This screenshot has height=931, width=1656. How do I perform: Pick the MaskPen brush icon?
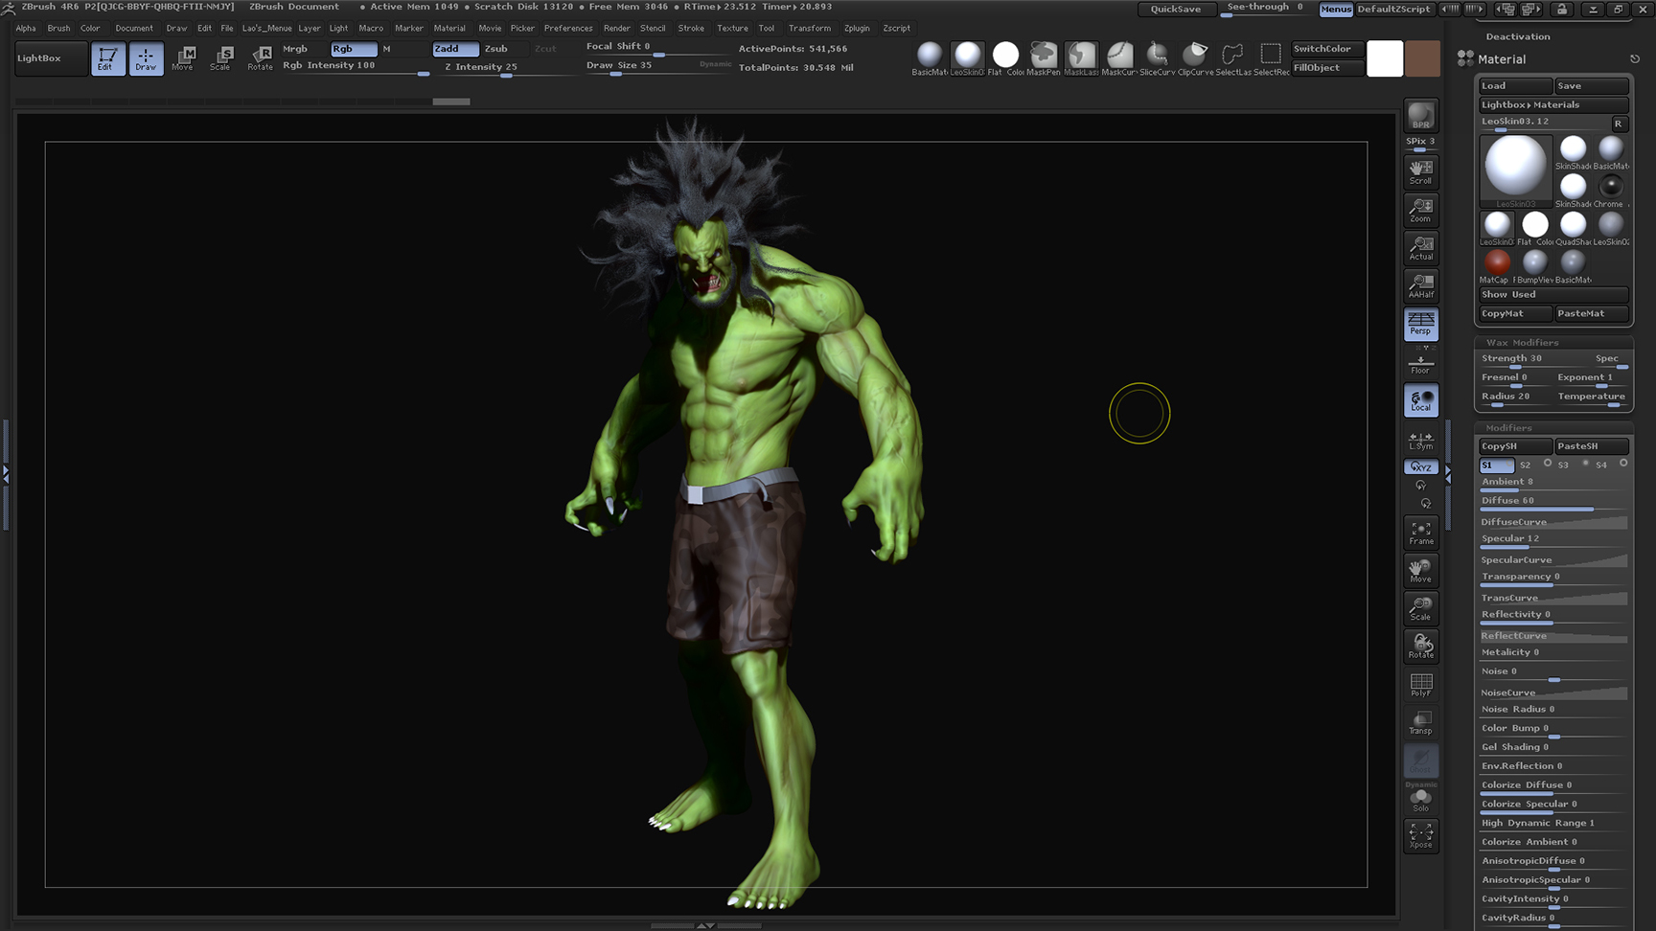[1043, 57]
